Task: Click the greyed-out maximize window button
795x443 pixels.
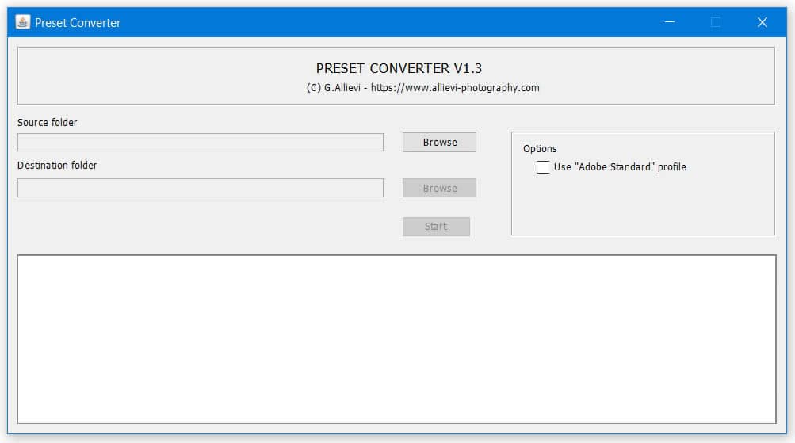Action: 716,22
